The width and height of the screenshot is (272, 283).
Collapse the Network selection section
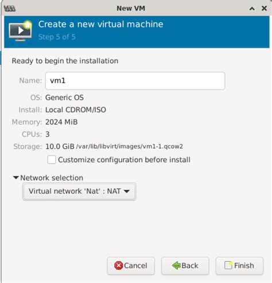click(x=15, y=178)
